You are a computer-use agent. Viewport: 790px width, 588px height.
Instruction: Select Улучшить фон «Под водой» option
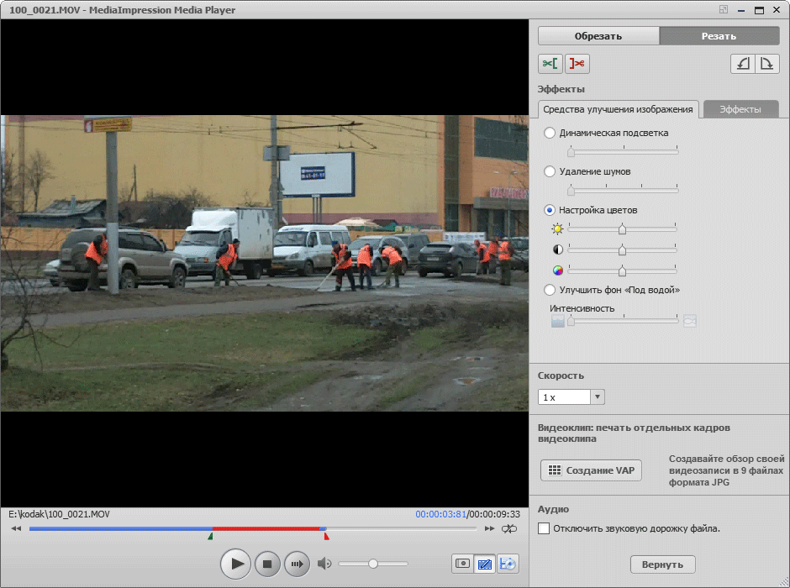[550, 290]
